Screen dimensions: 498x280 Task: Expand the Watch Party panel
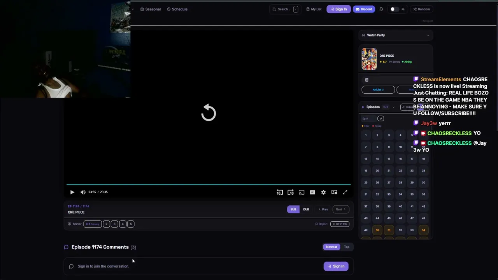(x=396, y=35)
